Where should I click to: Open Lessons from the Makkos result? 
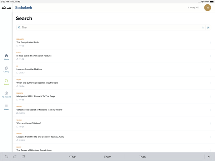coord(29,69)
